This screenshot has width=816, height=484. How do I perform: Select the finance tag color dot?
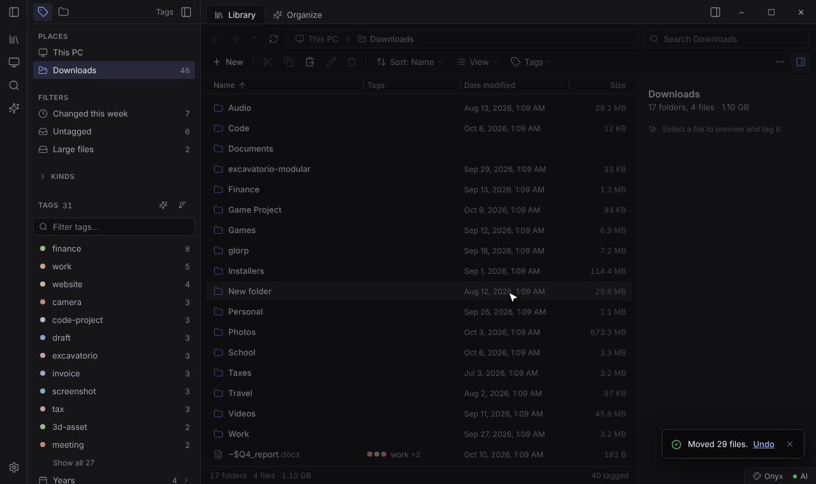coord(43,248)
